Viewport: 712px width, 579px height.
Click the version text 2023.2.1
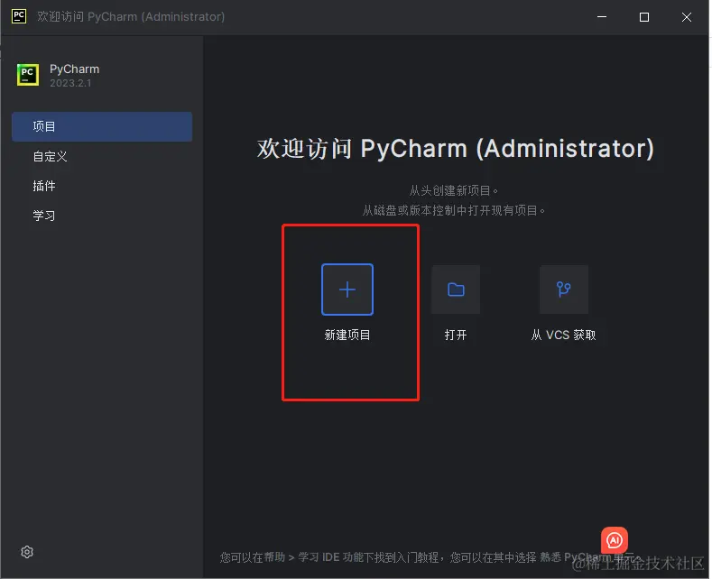coord(70,83)
